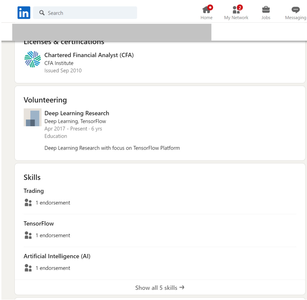Expand Show all 5 skills

[160, 288]
